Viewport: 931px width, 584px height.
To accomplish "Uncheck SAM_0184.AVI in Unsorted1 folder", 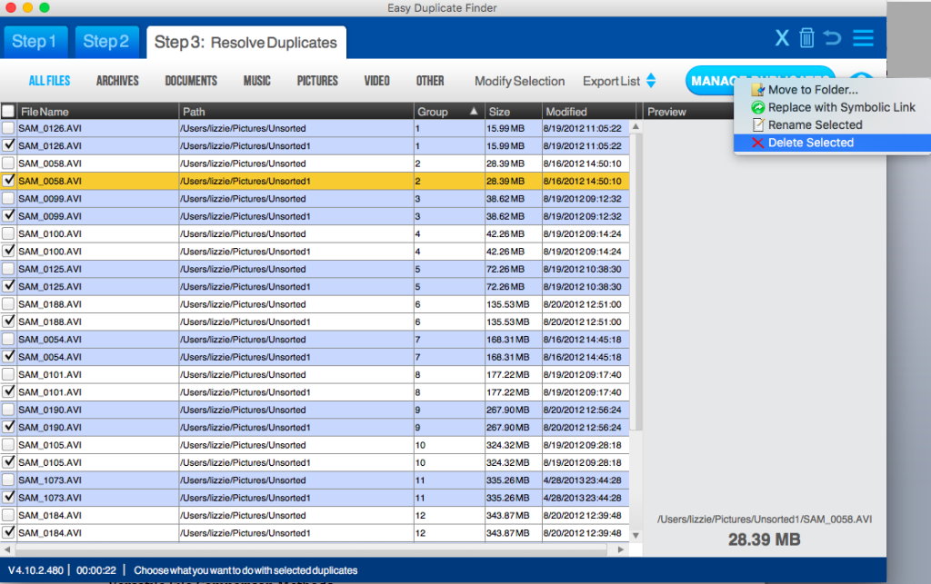I will coord(8,532).
